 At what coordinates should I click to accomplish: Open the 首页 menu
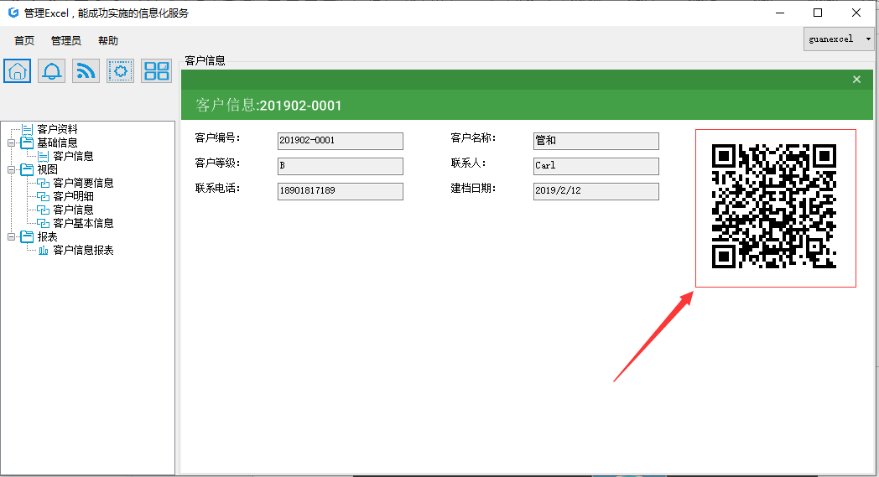(x=24, y=40)
